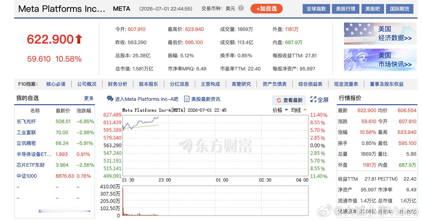Screen dimensions: 422x221
Task: Click the 最低价 value 595.100
Action: click(x=194, y=42)
